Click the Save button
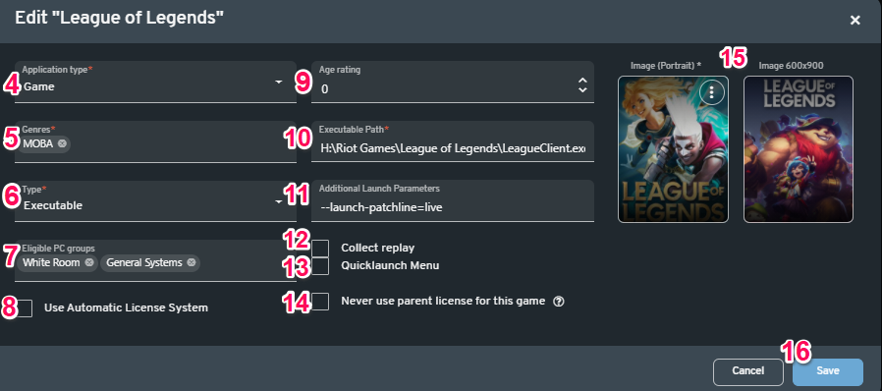The width and height of the screenshot is (882, 391). coord(828,371)
